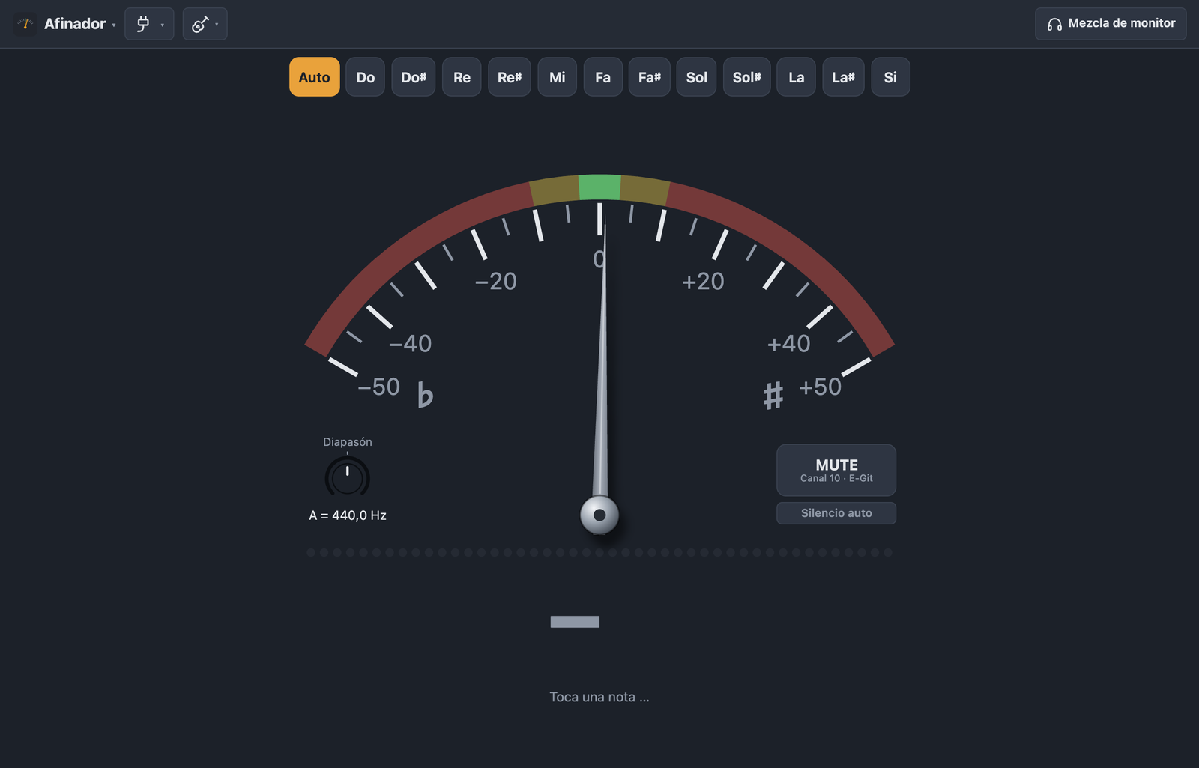Select the Sol note button
This screenshot has width=1199, height=768.
[x=696, y=77]
